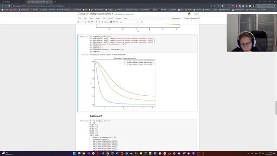Open the File menu
The height and width of the screenshot is (156, 277).
[x=80, y=18]
